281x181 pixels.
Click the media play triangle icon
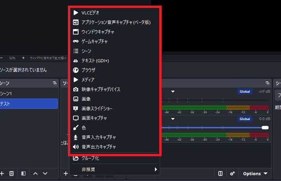pyautogui.click(x=76, y=80)
